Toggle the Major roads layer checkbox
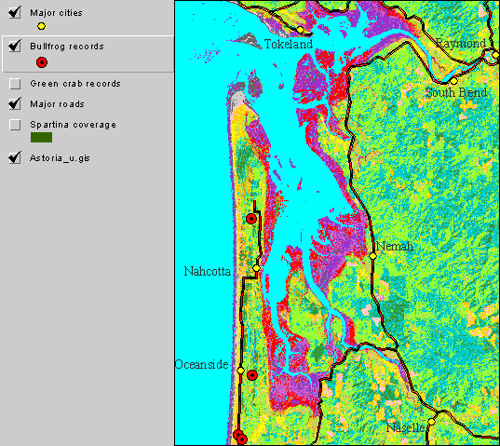The image size is (500, 446). tap(15, 104)
